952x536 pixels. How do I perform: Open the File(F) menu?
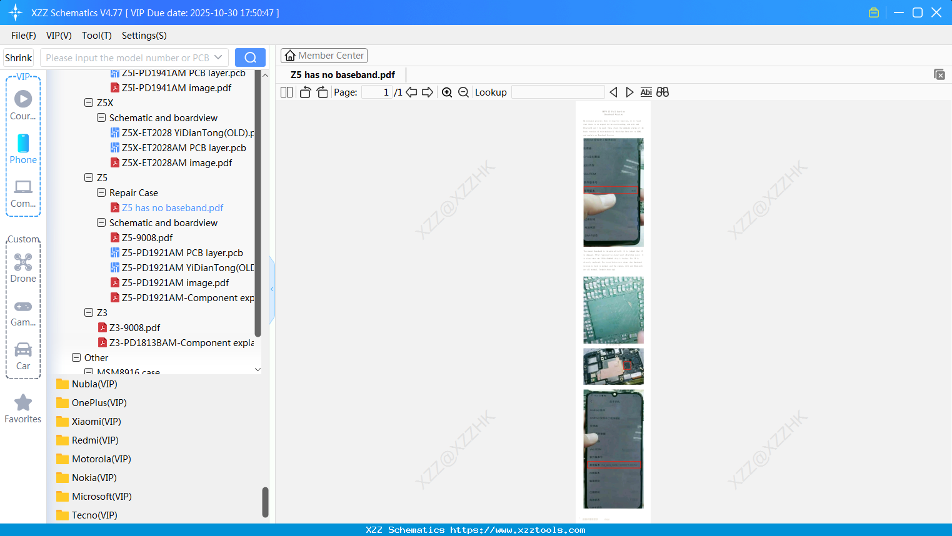click(24, 36)
